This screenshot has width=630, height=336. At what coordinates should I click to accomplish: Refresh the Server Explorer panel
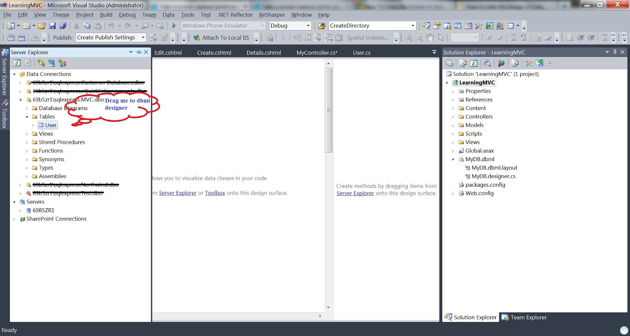coord(17,63)
